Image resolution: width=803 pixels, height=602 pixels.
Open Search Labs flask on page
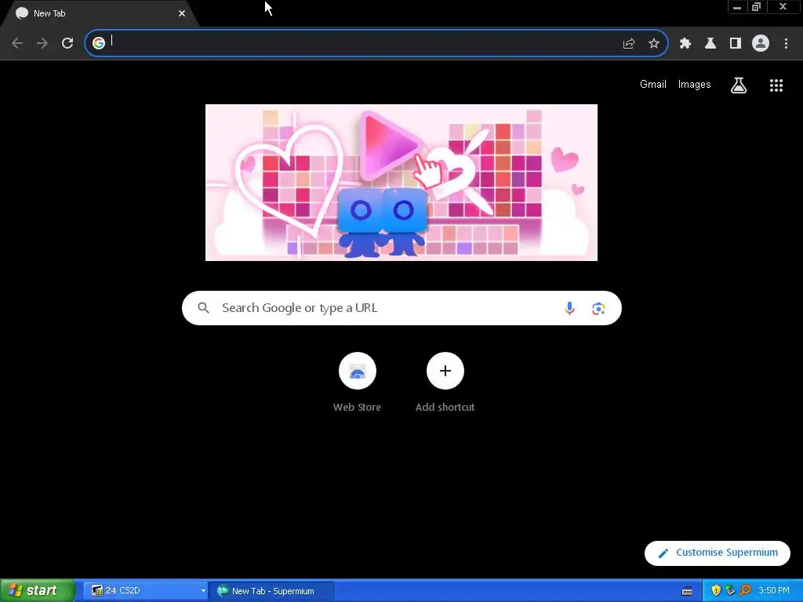[739, 85]
